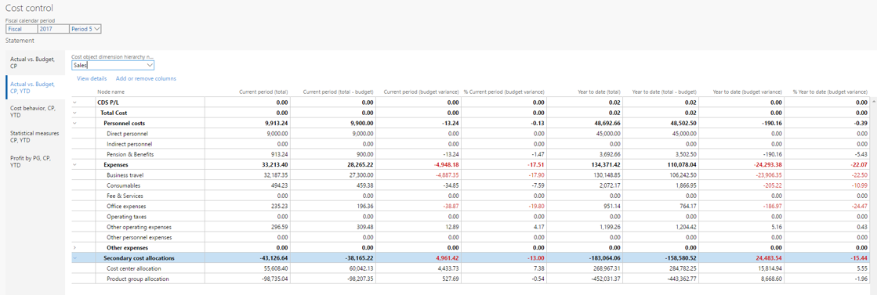
Task: Select the Product group allocation row
Action: [469, 279]
